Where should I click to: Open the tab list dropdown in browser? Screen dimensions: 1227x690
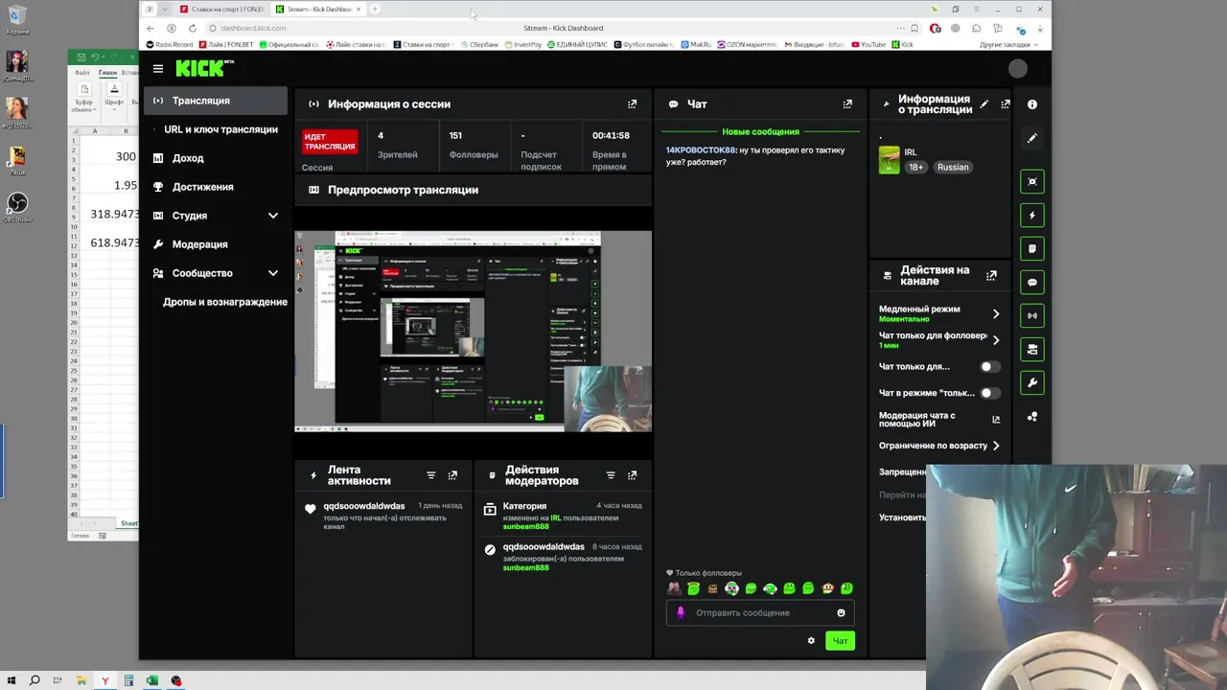[164, 9]
